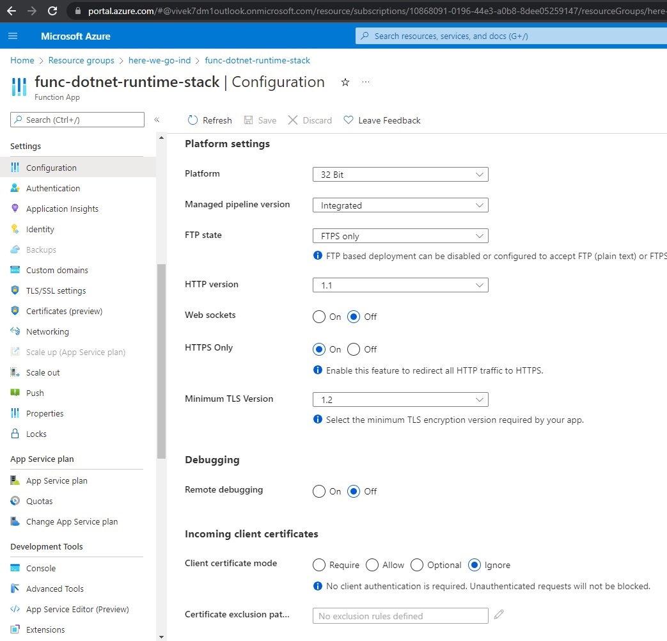Click the sidebar vertical scrollbar thumb
The width and height of the screenshot is (667, 641).
161,361
